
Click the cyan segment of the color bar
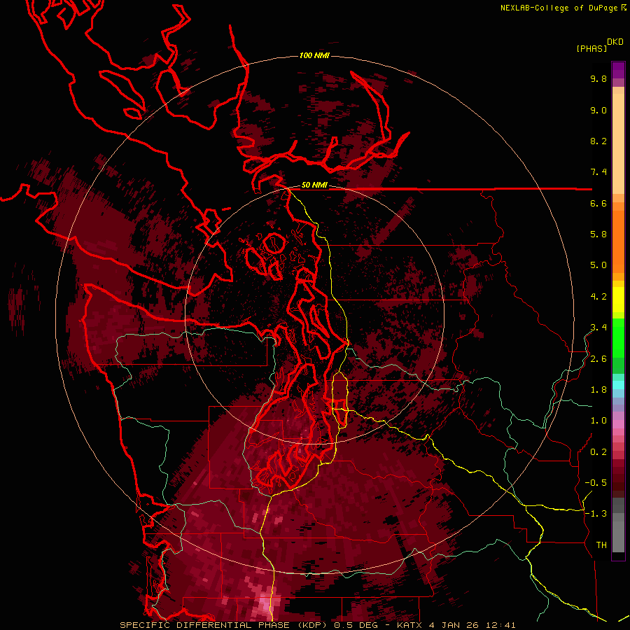click(618, 384)
